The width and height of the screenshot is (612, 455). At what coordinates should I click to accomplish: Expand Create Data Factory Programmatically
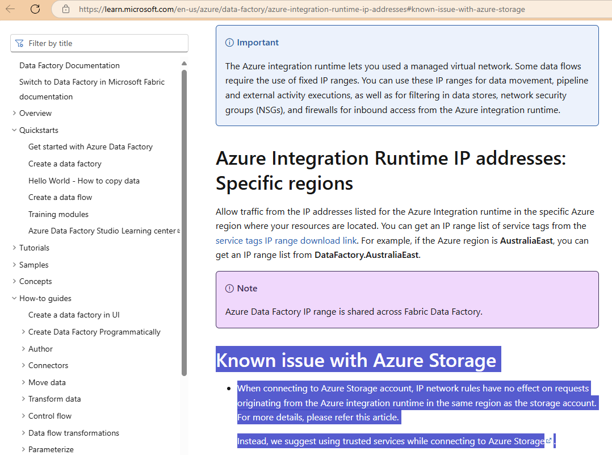pyautogui.click(x=23, y=332)
